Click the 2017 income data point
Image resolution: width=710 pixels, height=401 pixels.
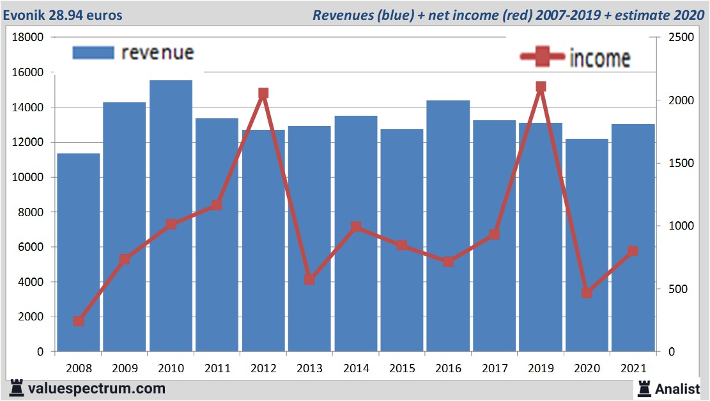click(x=494, y=235)
